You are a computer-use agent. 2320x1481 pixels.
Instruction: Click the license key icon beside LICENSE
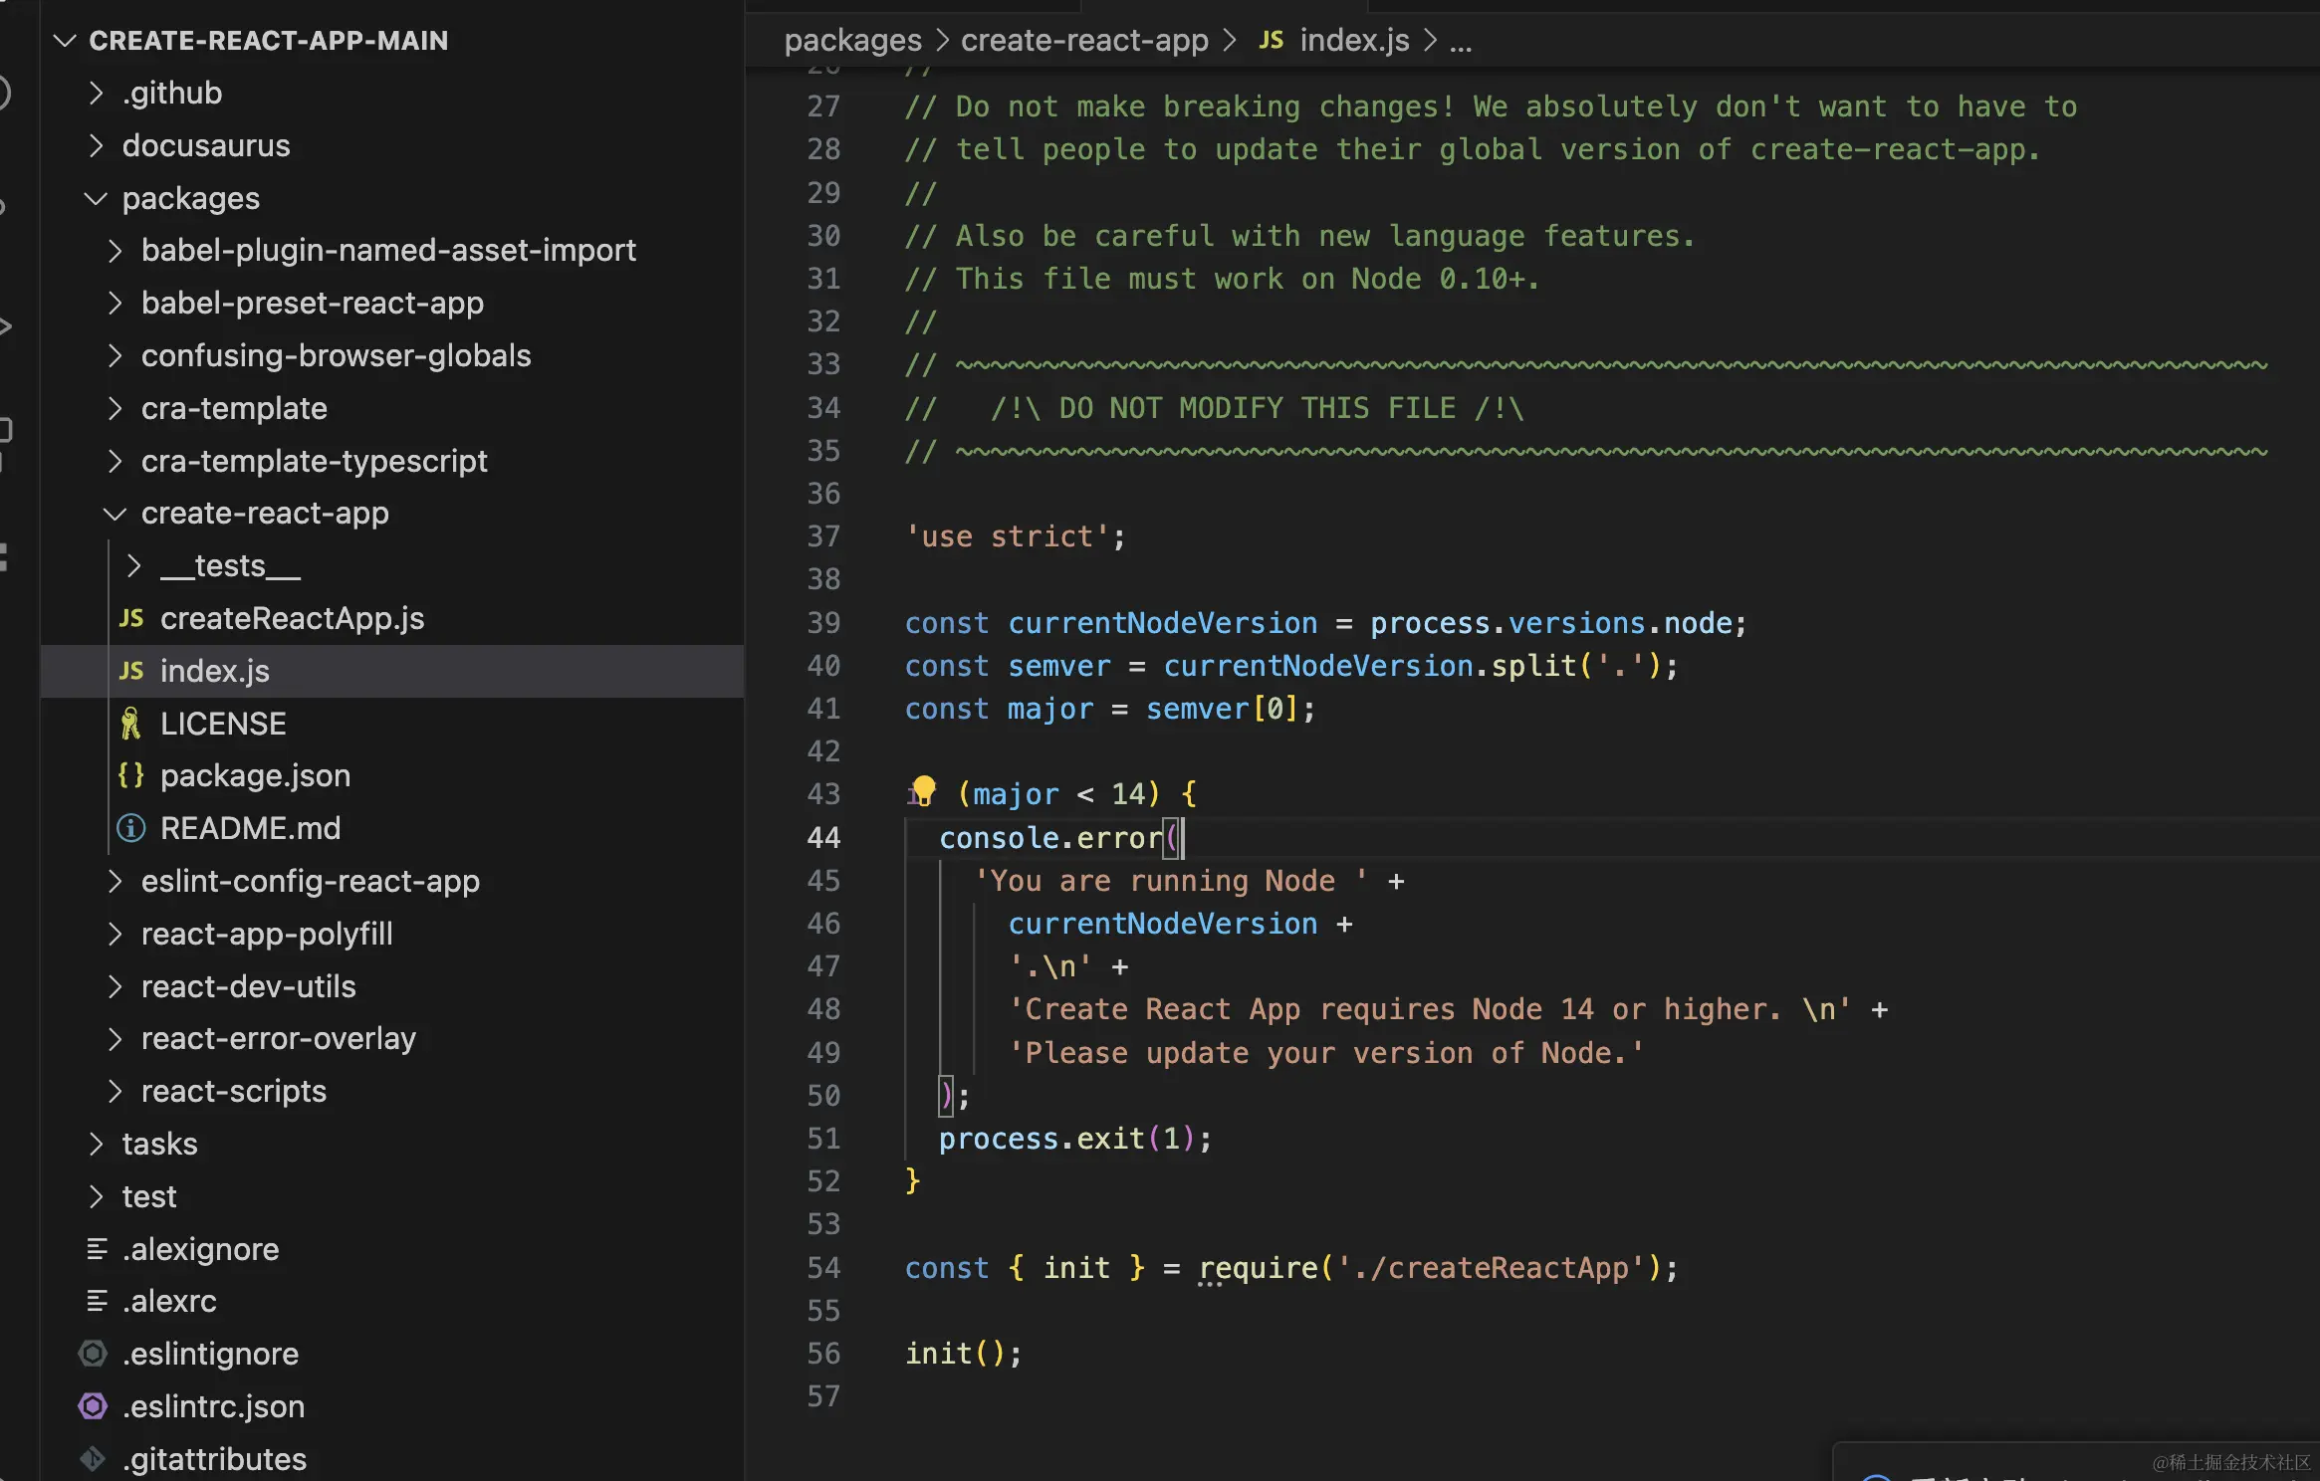coord(130,724)
